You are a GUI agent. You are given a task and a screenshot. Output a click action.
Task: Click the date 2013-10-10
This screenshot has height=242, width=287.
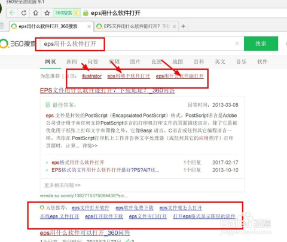point(225,170)
